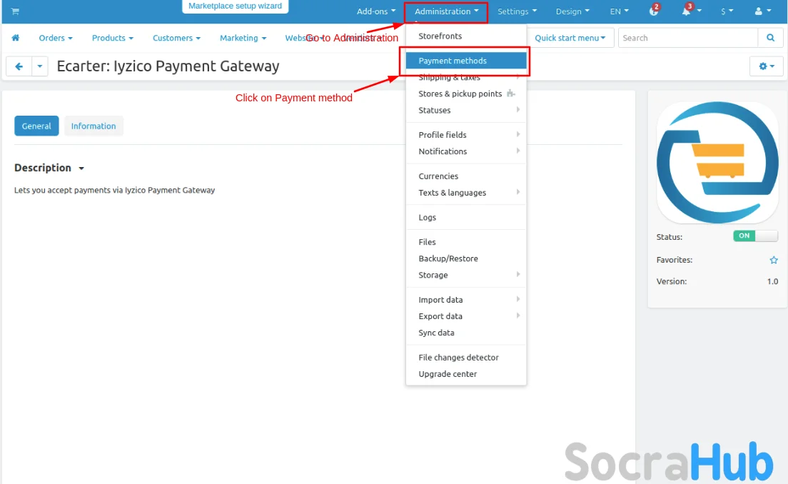788x484 pixels.
Task: Open the Products menu
Action: (x=113, y=38)
